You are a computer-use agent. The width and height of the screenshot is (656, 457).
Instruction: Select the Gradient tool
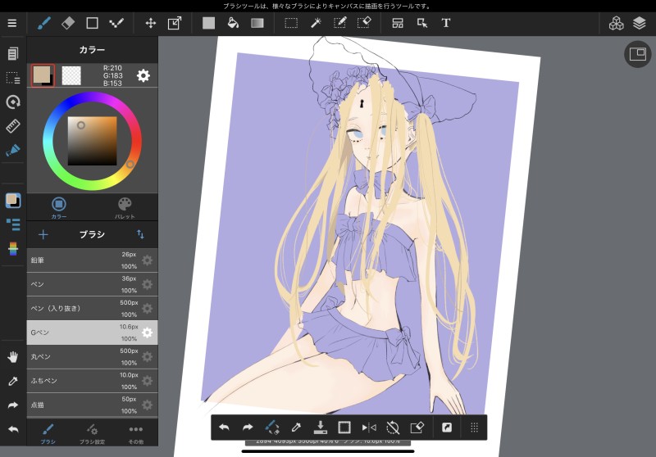click(x=257, y=23)
